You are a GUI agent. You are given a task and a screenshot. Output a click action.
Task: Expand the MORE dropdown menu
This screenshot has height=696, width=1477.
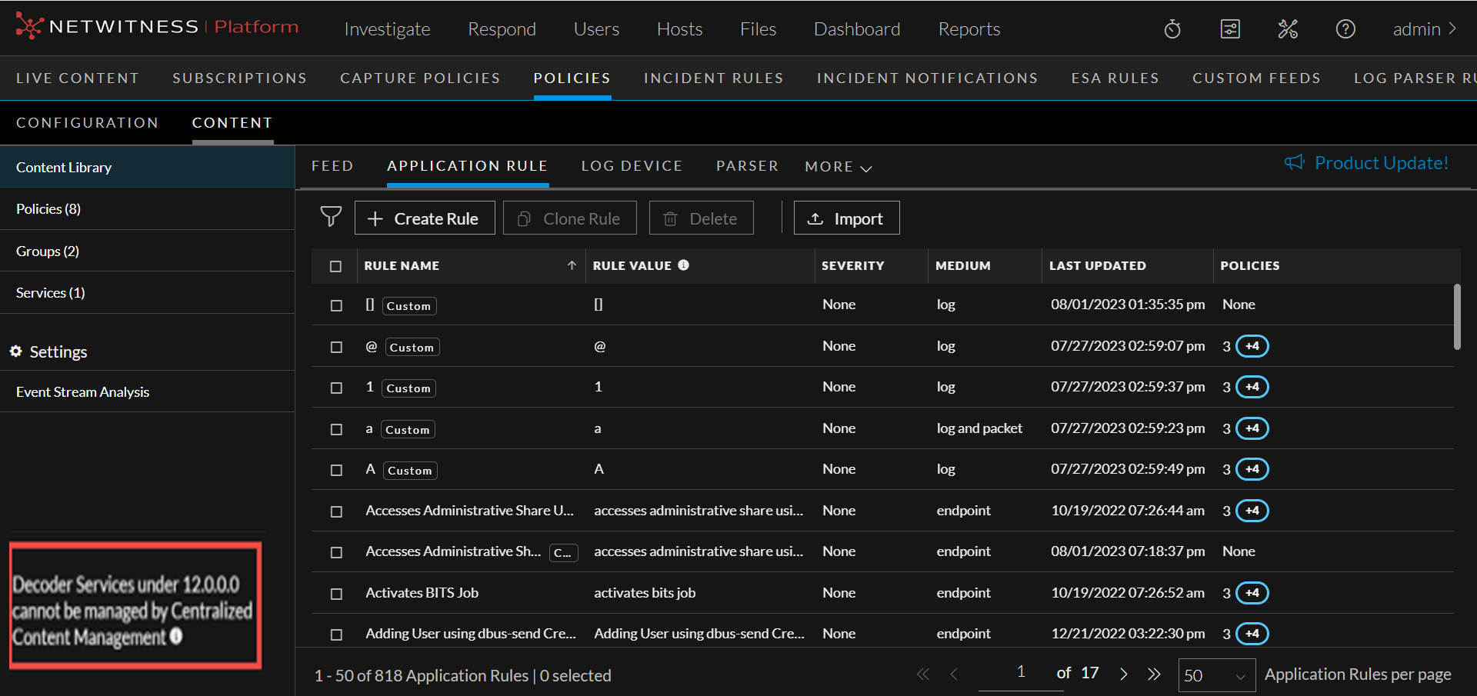tap(838, 167)
